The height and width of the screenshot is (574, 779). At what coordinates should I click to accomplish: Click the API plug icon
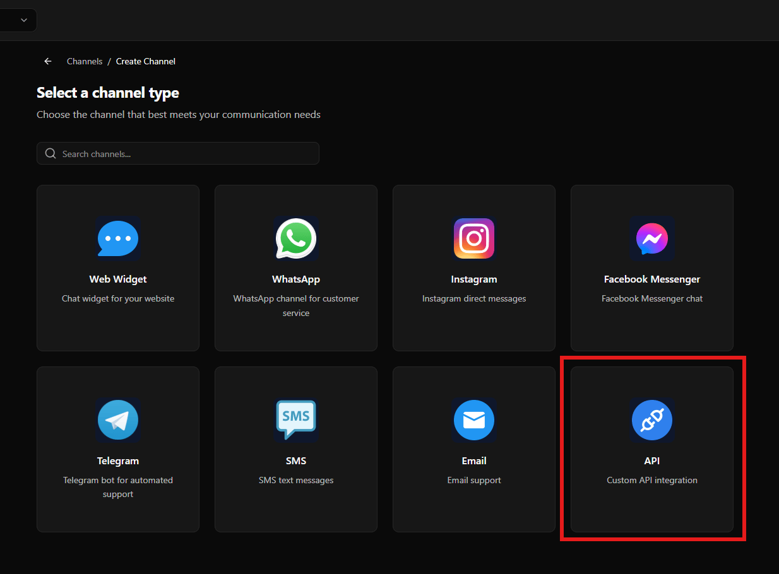click(x=652, y=420)
